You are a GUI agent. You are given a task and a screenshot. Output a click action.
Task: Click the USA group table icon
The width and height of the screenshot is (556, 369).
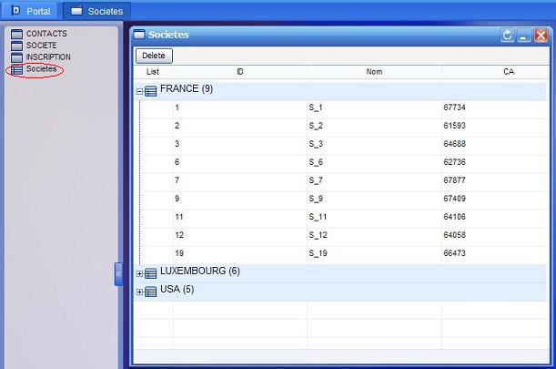click(151, 291)
